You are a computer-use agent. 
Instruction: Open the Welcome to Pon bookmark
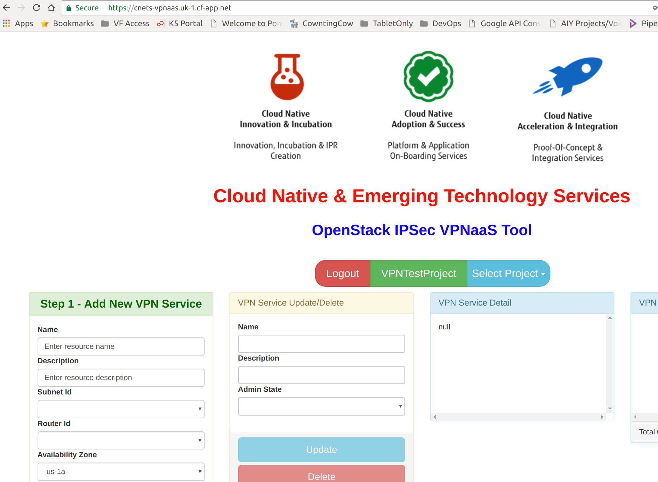pyautogui.click(x=246, y=23)
